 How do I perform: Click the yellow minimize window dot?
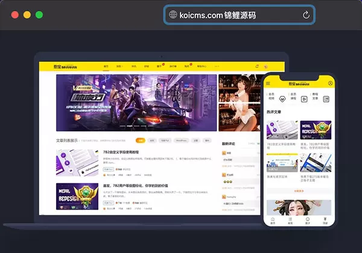pos(27,14)
